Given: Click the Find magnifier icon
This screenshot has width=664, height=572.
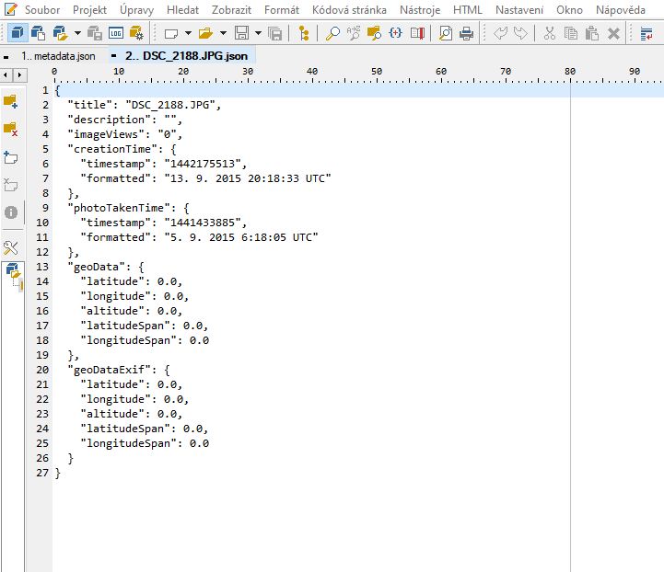Looking at the screenshot, I should pos(332,34).
